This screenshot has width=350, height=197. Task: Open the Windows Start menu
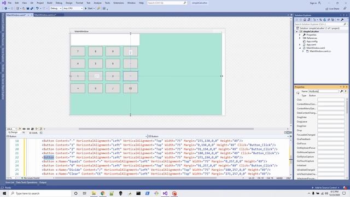coord(4,193)
